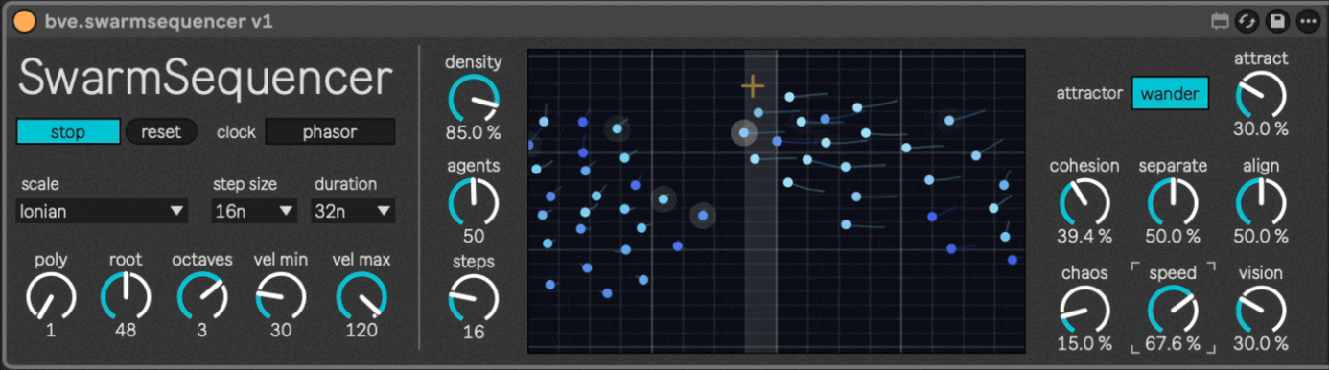The height and width of the screenshot is (370, 1329).
Task: Open the duration 32n dropdown
Action: [x=354, y=211]
